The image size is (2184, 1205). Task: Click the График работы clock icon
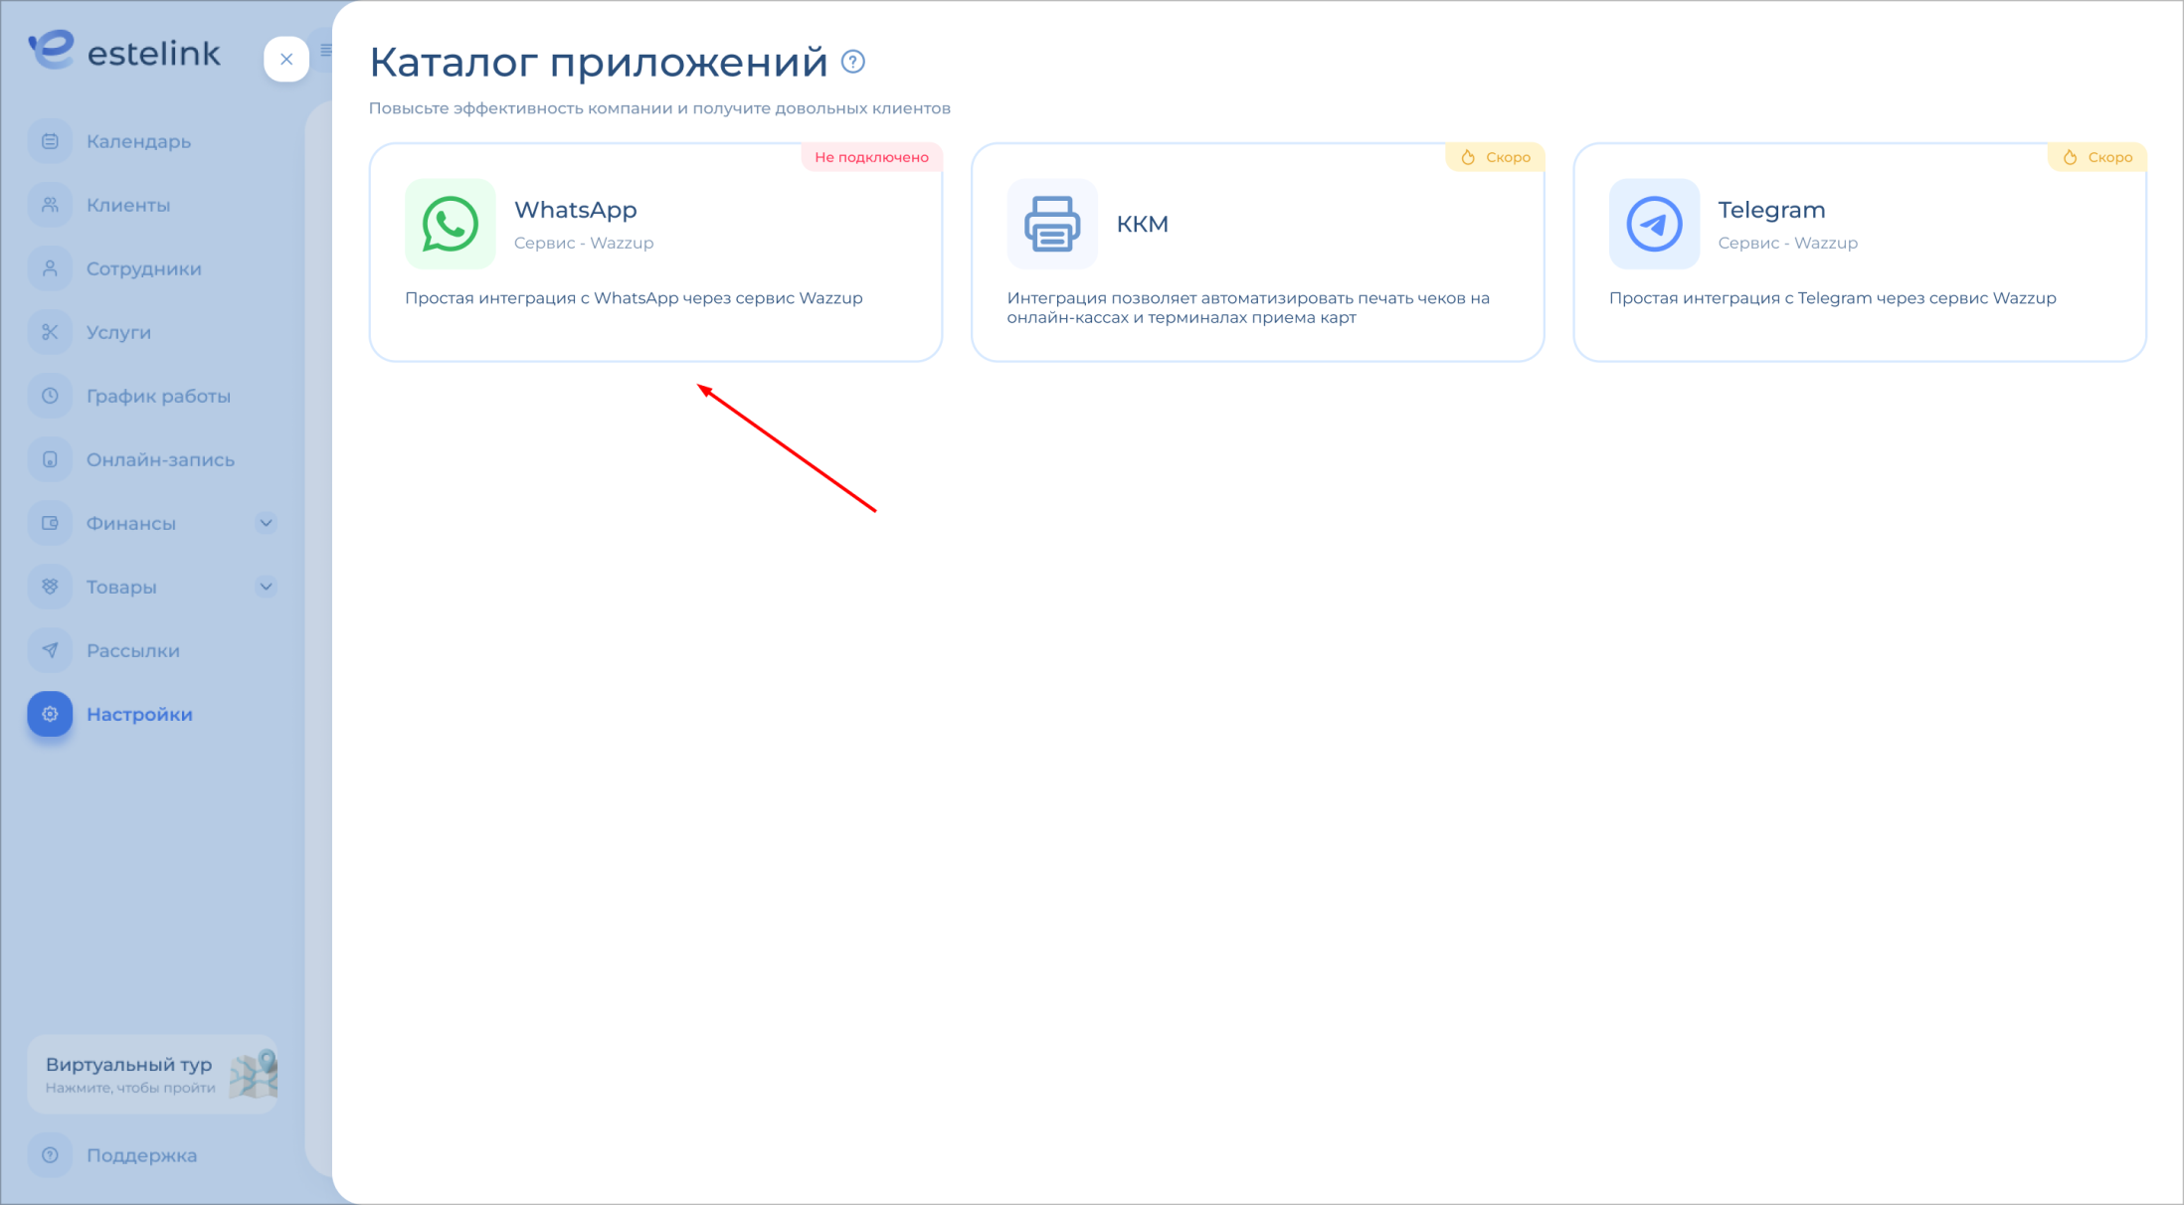[x=50, y=396]
